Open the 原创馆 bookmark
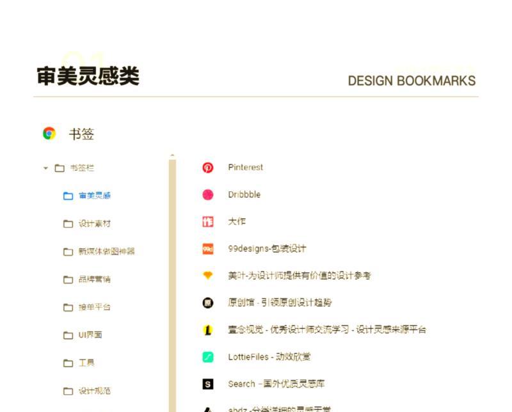512x412 pixels. click(x=280, y=303)
